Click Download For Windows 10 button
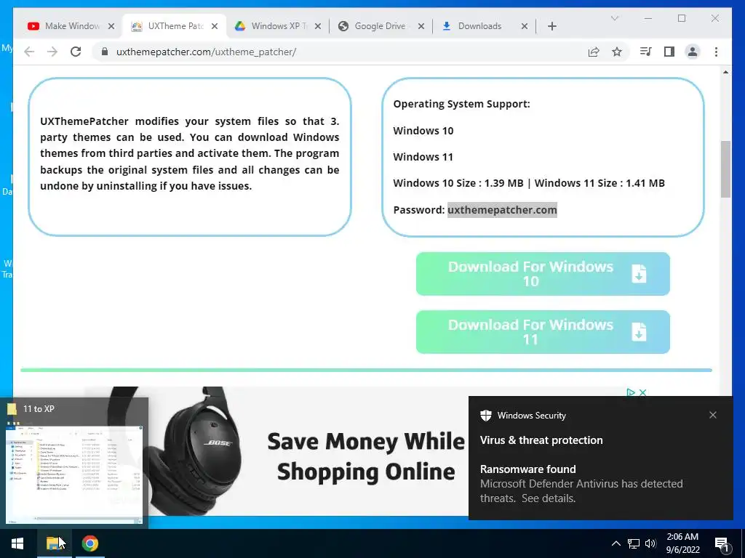The height and width of the screenshot is (558, 745). 543,274
